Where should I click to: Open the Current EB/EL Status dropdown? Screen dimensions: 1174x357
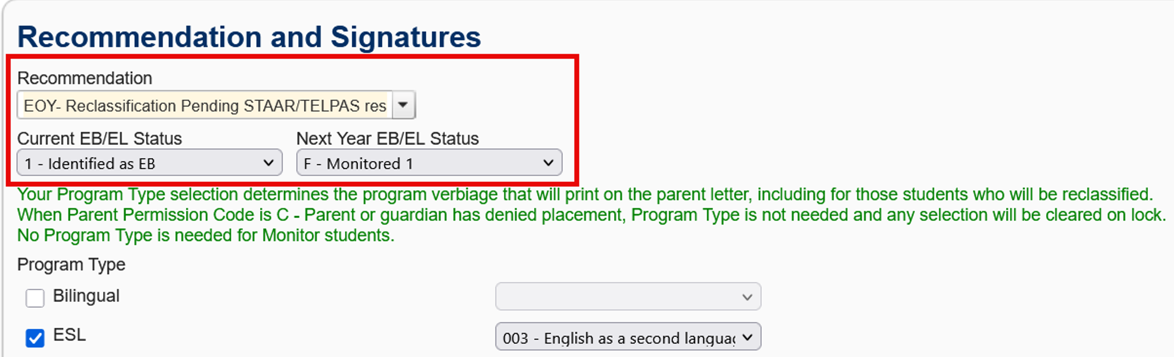pos(149,163)
